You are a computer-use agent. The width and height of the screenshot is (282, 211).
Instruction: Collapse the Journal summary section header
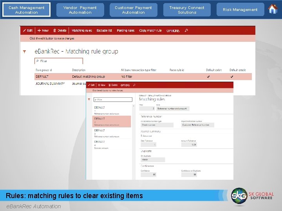pos(150,131)
